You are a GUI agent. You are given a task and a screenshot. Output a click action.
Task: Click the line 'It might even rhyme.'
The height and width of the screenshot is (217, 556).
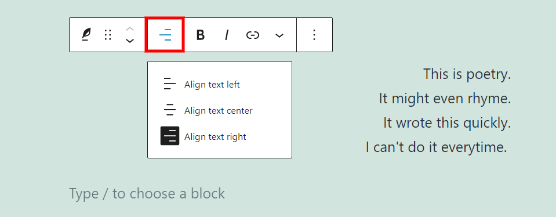coord(445,99)
